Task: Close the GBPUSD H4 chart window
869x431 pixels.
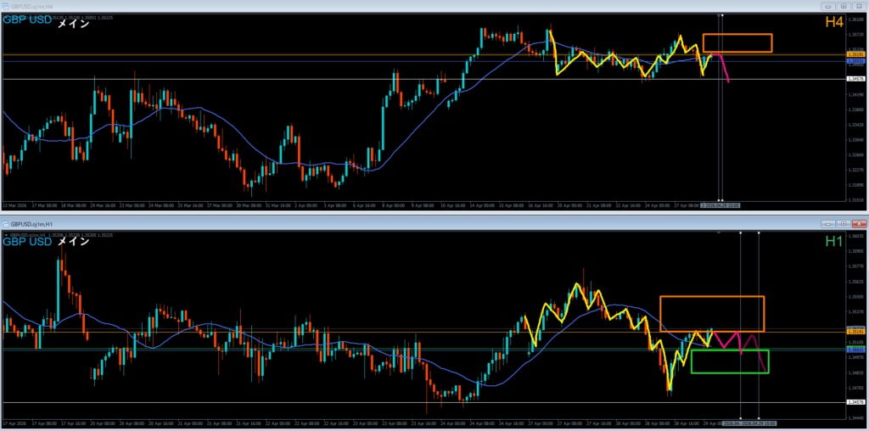Action: click(x=858, y=6)
